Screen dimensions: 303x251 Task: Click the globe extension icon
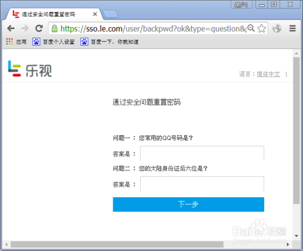pos(277,28)
